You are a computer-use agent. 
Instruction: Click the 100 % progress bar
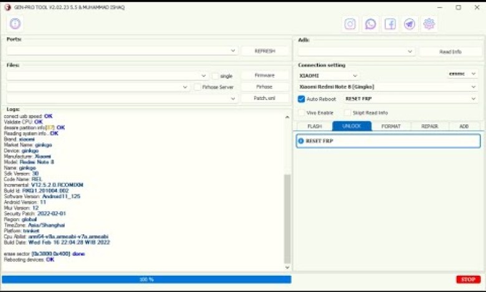[146, 280]
